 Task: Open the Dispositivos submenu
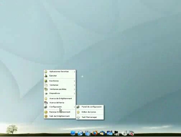pos(60,93)
